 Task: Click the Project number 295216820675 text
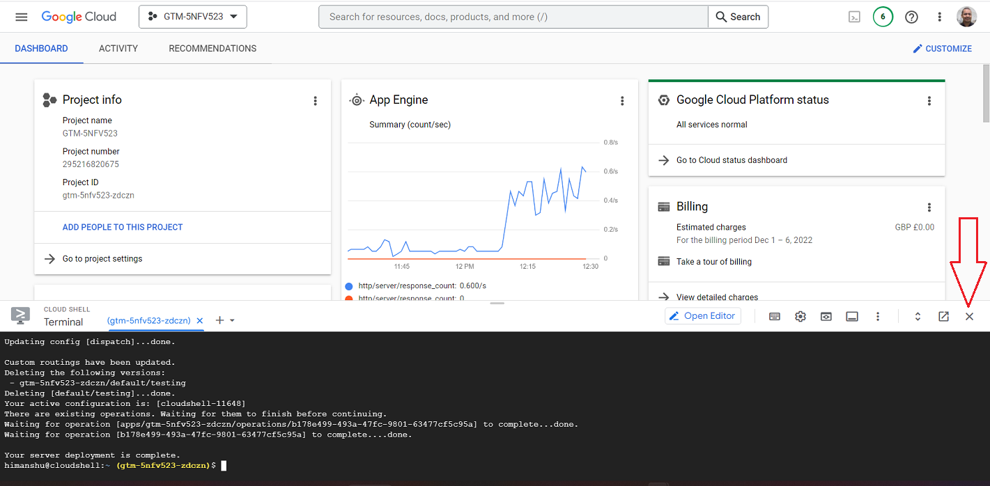coord(91,164)
